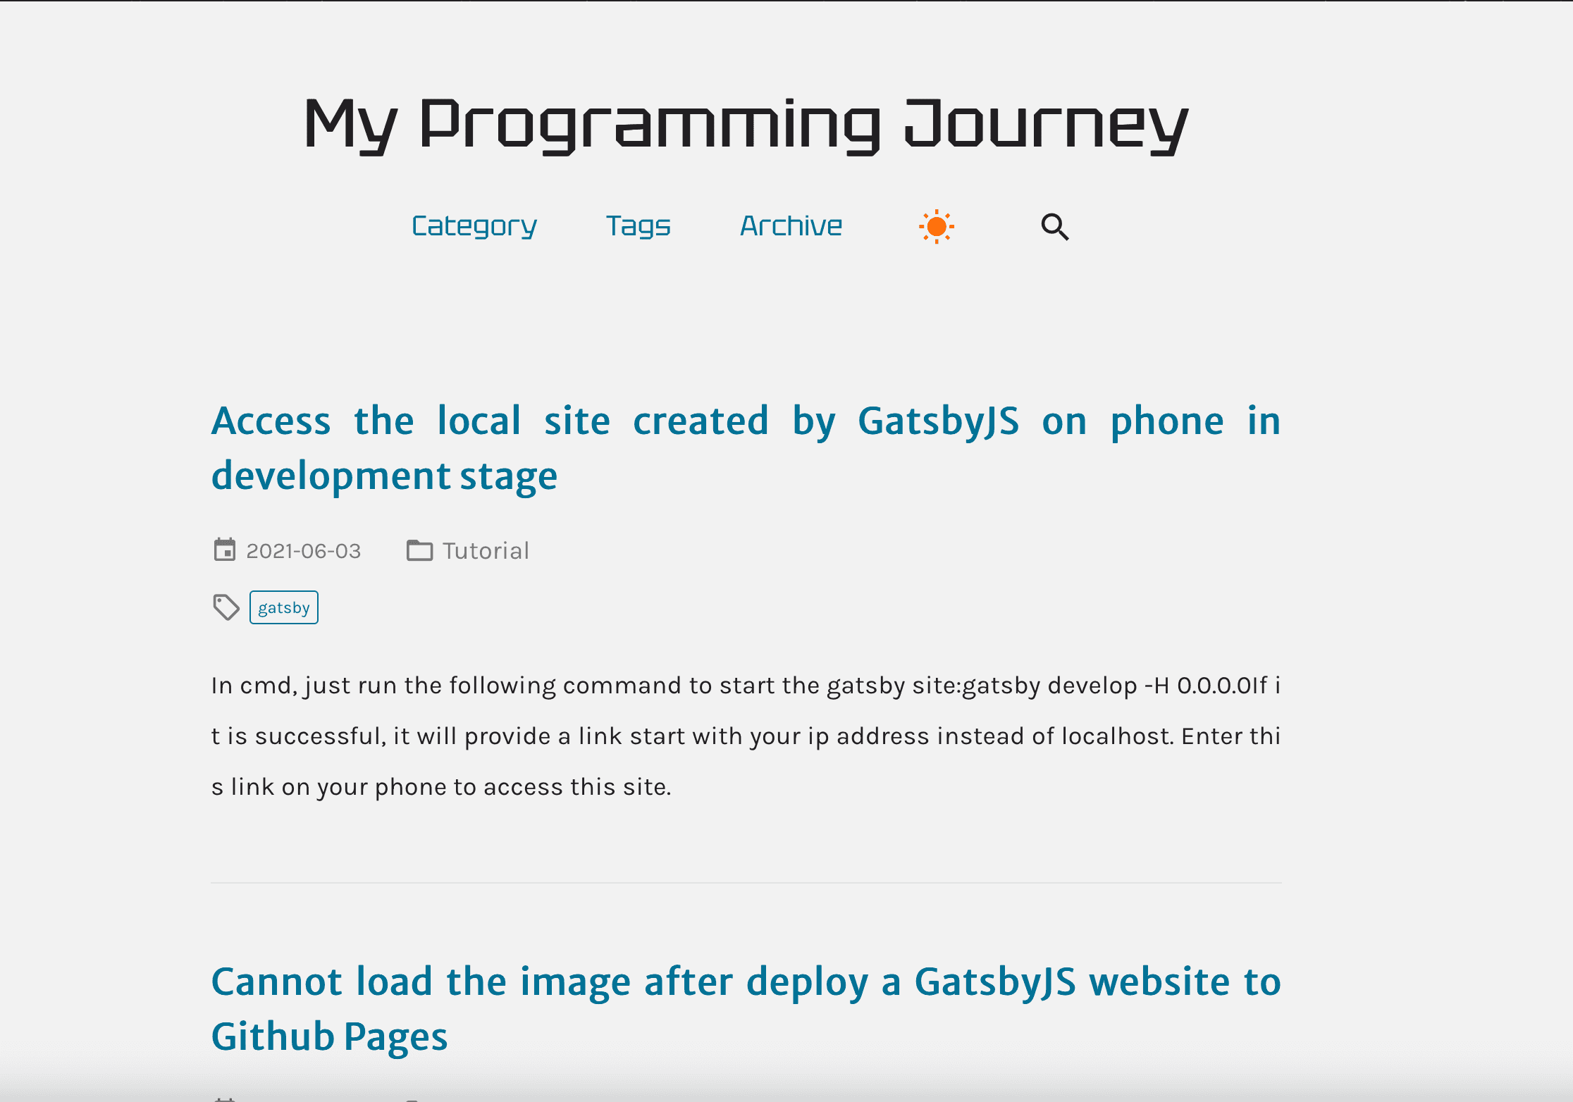Toggle light/dark theme with the sun icon
The height and width of the screenshot is (1102, 1573).
936,227
